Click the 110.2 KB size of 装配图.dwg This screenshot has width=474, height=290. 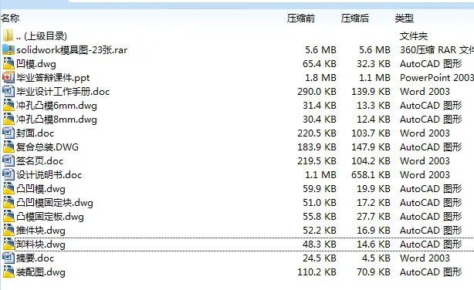317,272
